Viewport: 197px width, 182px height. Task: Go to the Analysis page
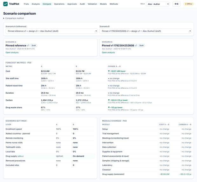(x=36, y=4)
